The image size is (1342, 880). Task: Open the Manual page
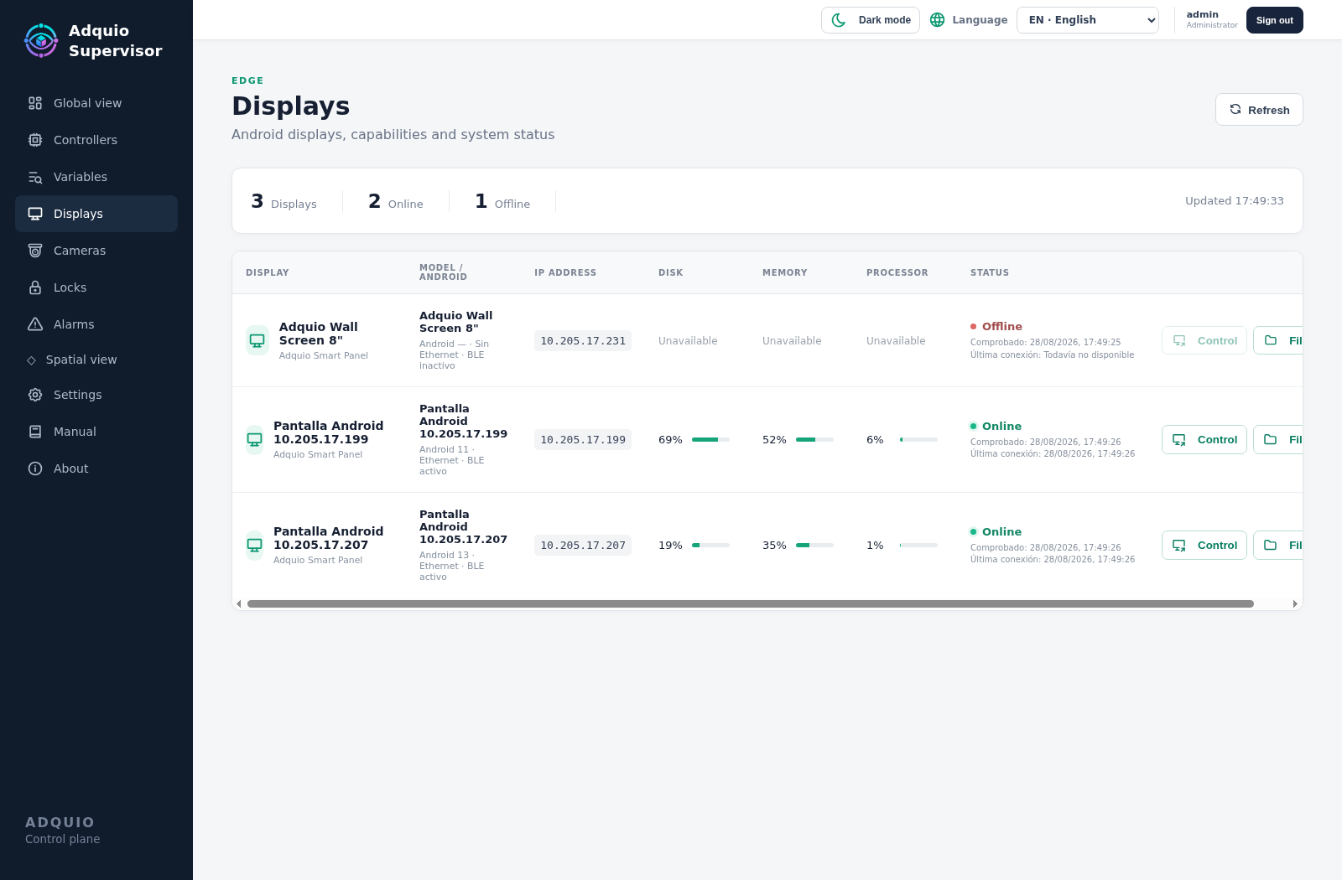click(96, 432)
